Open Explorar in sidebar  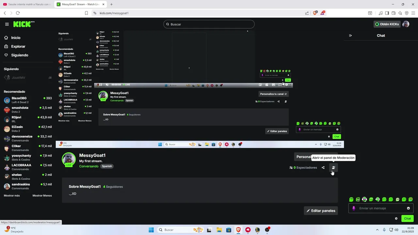15,46
